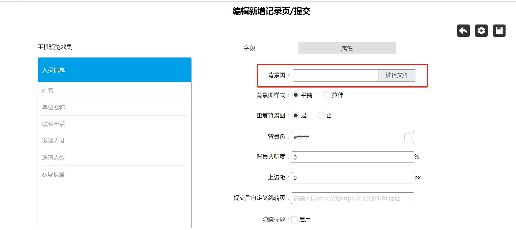Viewport: 516px width, 230px height.
Task: Click the 获取设备 field in preview
Action: [115, 174]
